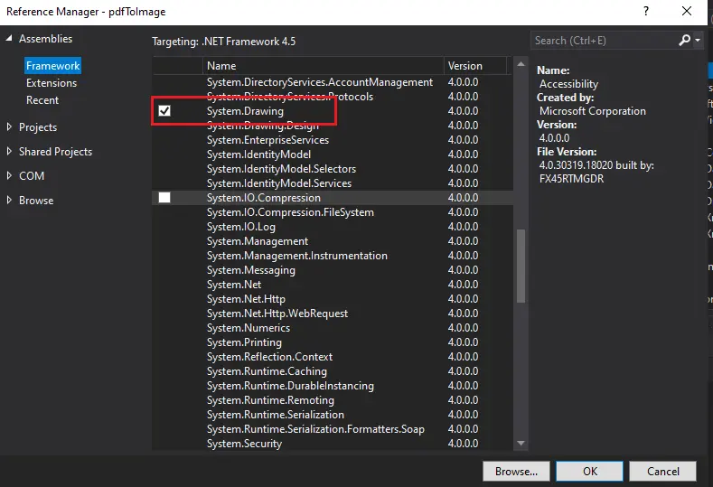The height and width of the screenshot is (487, 713).
Task: Select the Extensions category
Action: 52,83
